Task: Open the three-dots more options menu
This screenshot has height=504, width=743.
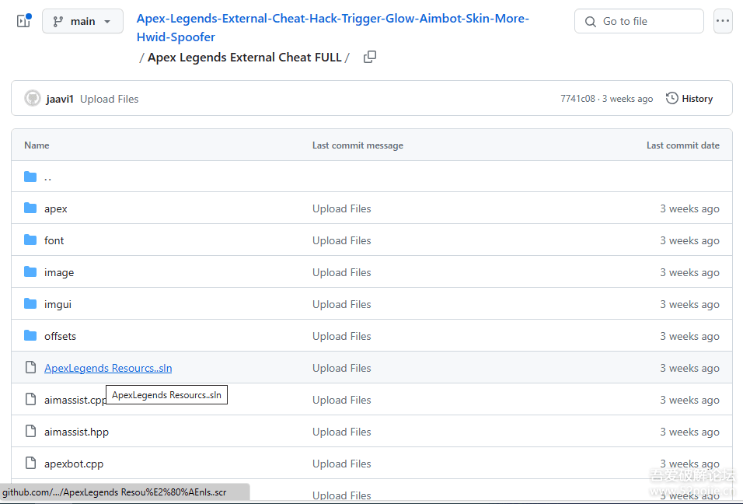Action: pyautogui.click(x=723, y=21)
